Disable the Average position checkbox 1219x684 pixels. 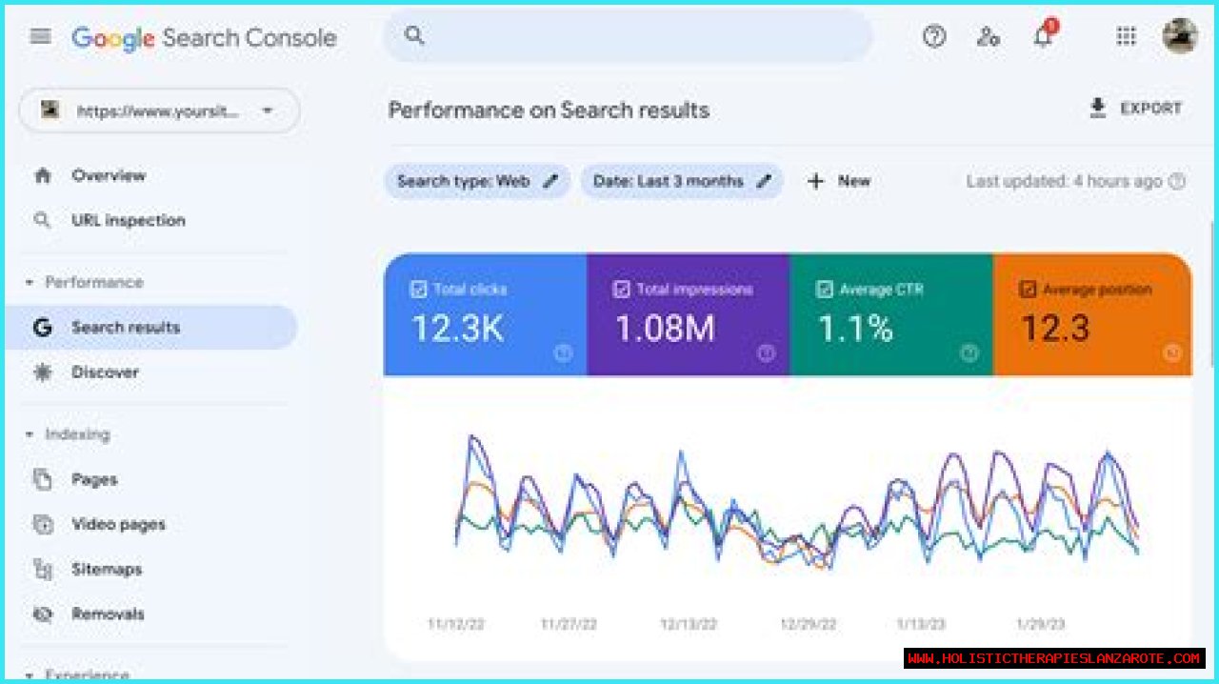point(1028,290)
